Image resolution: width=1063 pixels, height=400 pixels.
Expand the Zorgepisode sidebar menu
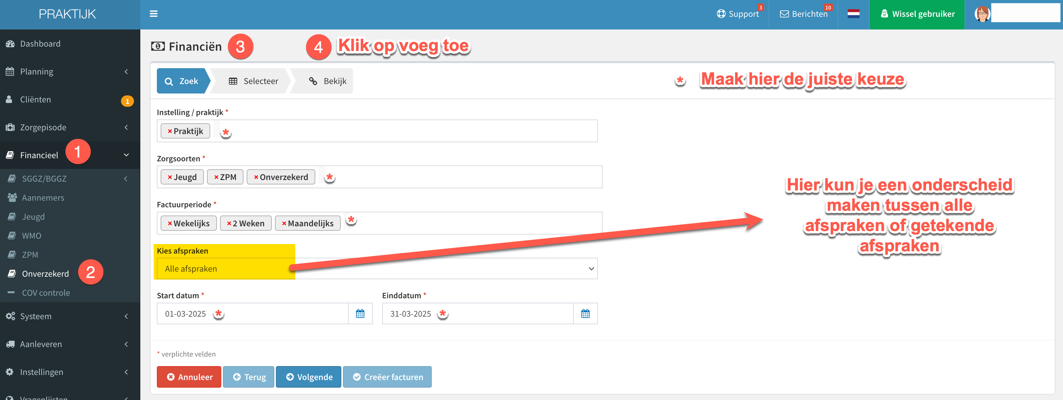coord(70,127)
